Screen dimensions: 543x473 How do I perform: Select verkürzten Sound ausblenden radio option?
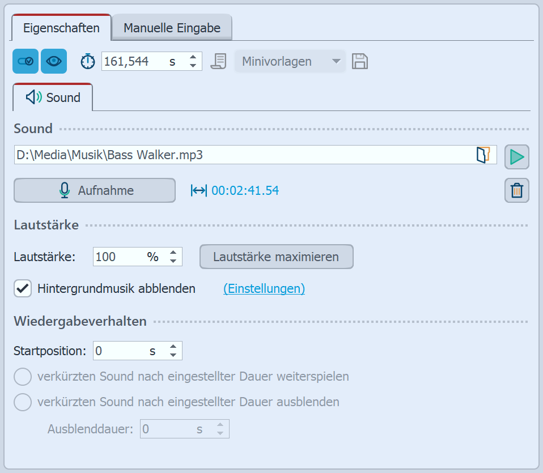(x=23, y=402)
